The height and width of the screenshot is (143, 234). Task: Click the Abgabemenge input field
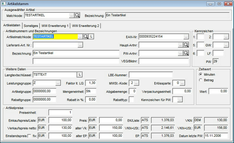[133, 91]
